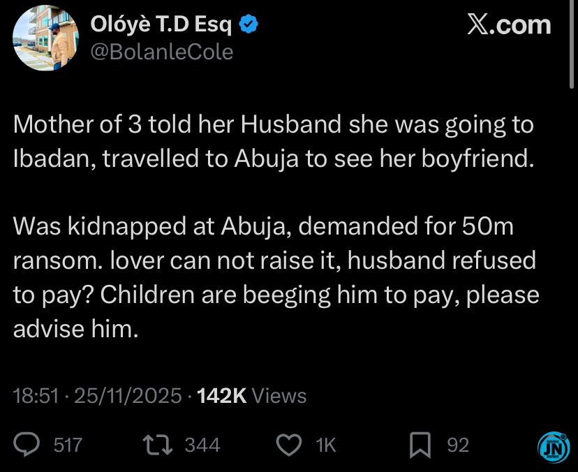Image resolution: width=578 pixels, height=472 pixels.
Task: Open the Olóyè T.D Esq display name
Action: pyautogui.click(x=164, y=25)
